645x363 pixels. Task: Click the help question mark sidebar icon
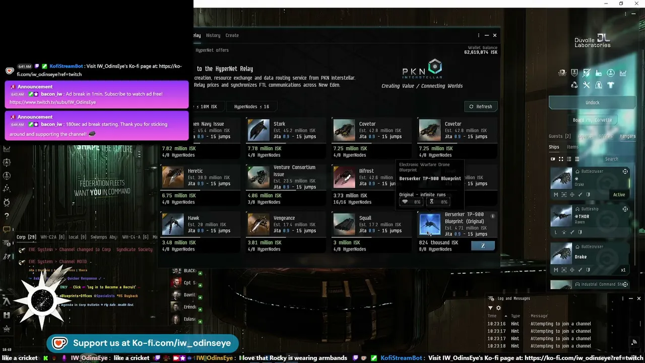[x=7, y=216]
